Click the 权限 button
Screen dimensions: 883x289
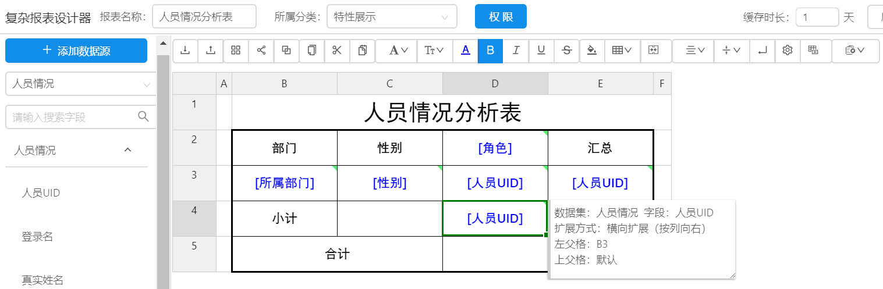click(x=501, y=17)
